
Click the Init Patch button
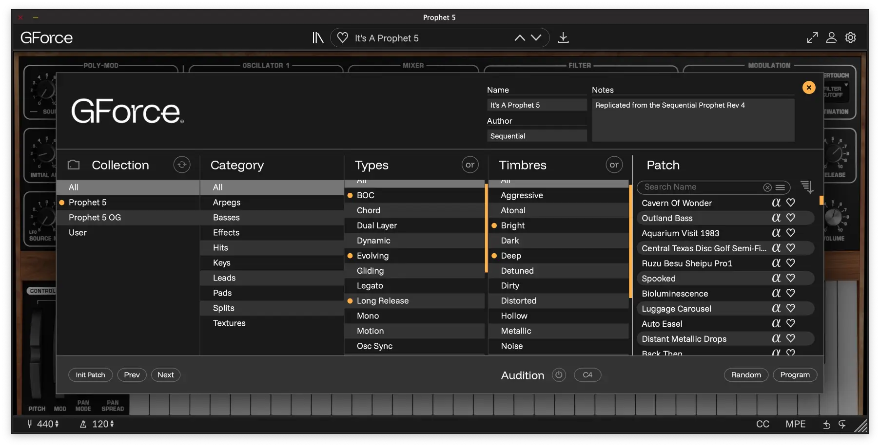[x=91, y=375]
